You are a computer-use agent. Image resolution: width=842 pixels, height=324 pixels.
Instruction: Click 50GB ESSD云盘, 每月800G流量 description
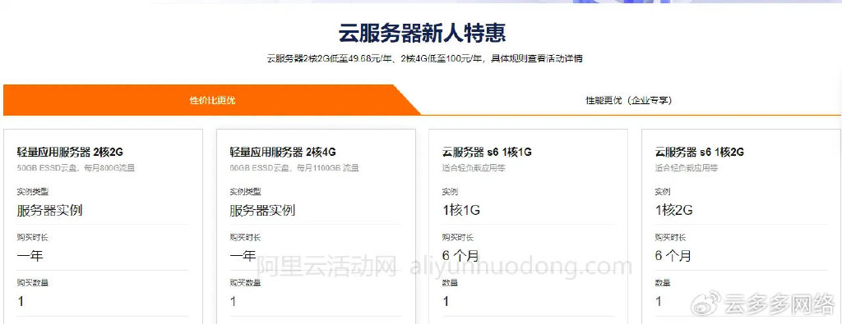[76, 168]
